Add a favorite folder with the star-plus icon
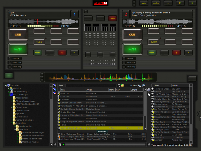Image resolution: width=201 pixels, height=151 pixels. pyautogui.click(x=55, y=85)
